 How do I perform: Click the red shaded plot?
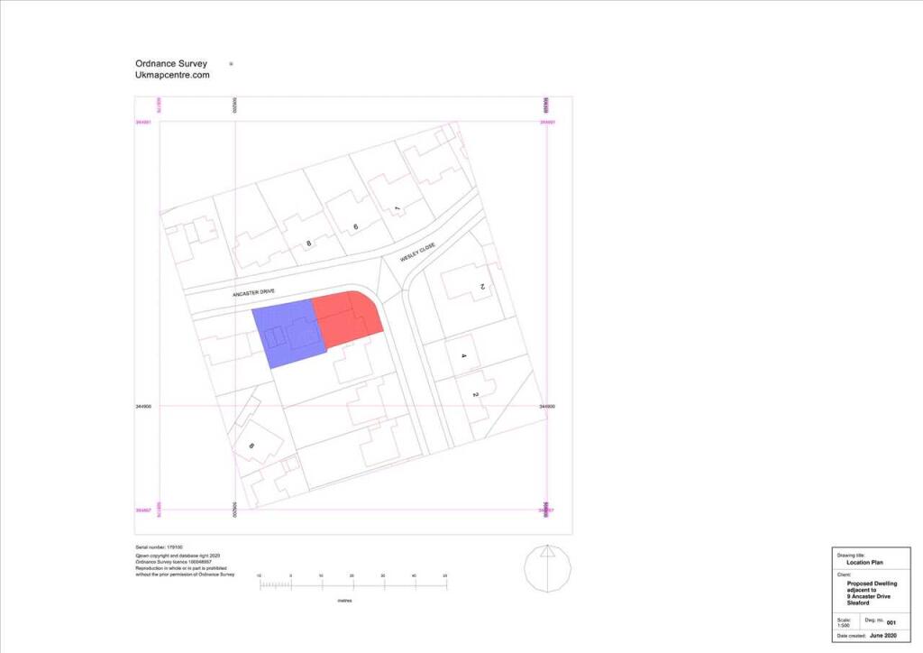click(x=347, y=319)
